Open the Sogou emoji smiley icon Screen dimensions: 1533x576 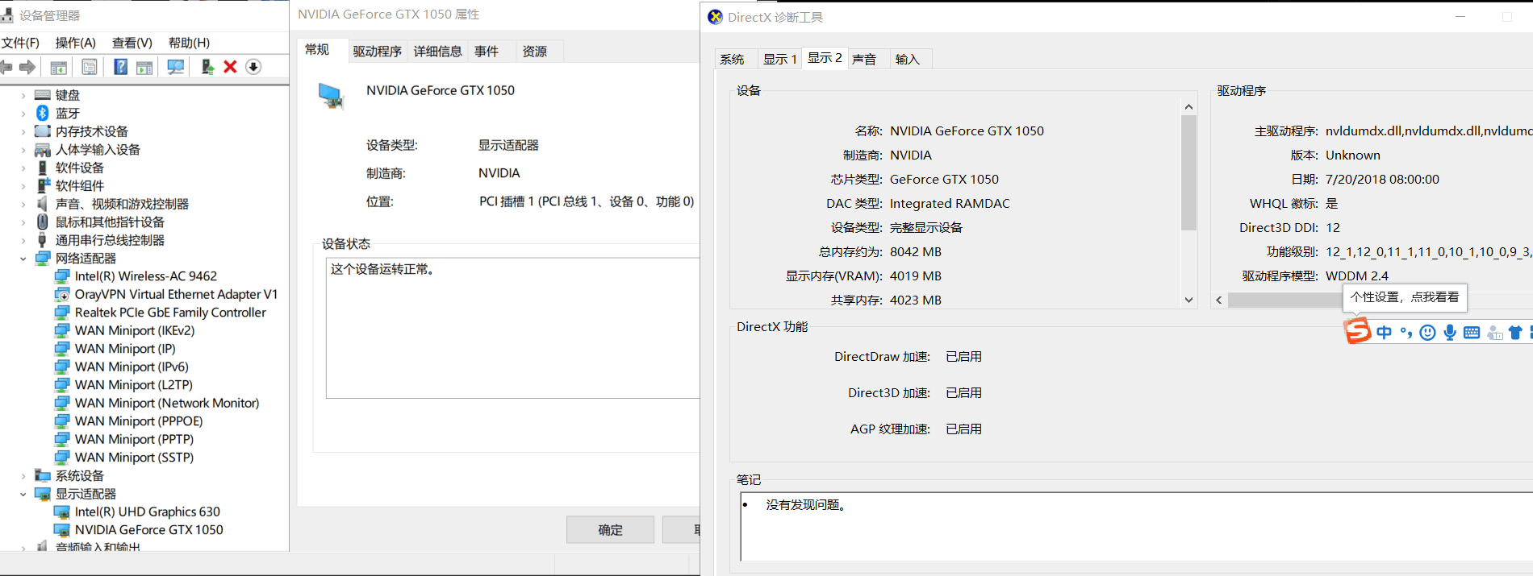coord(1427,333)
